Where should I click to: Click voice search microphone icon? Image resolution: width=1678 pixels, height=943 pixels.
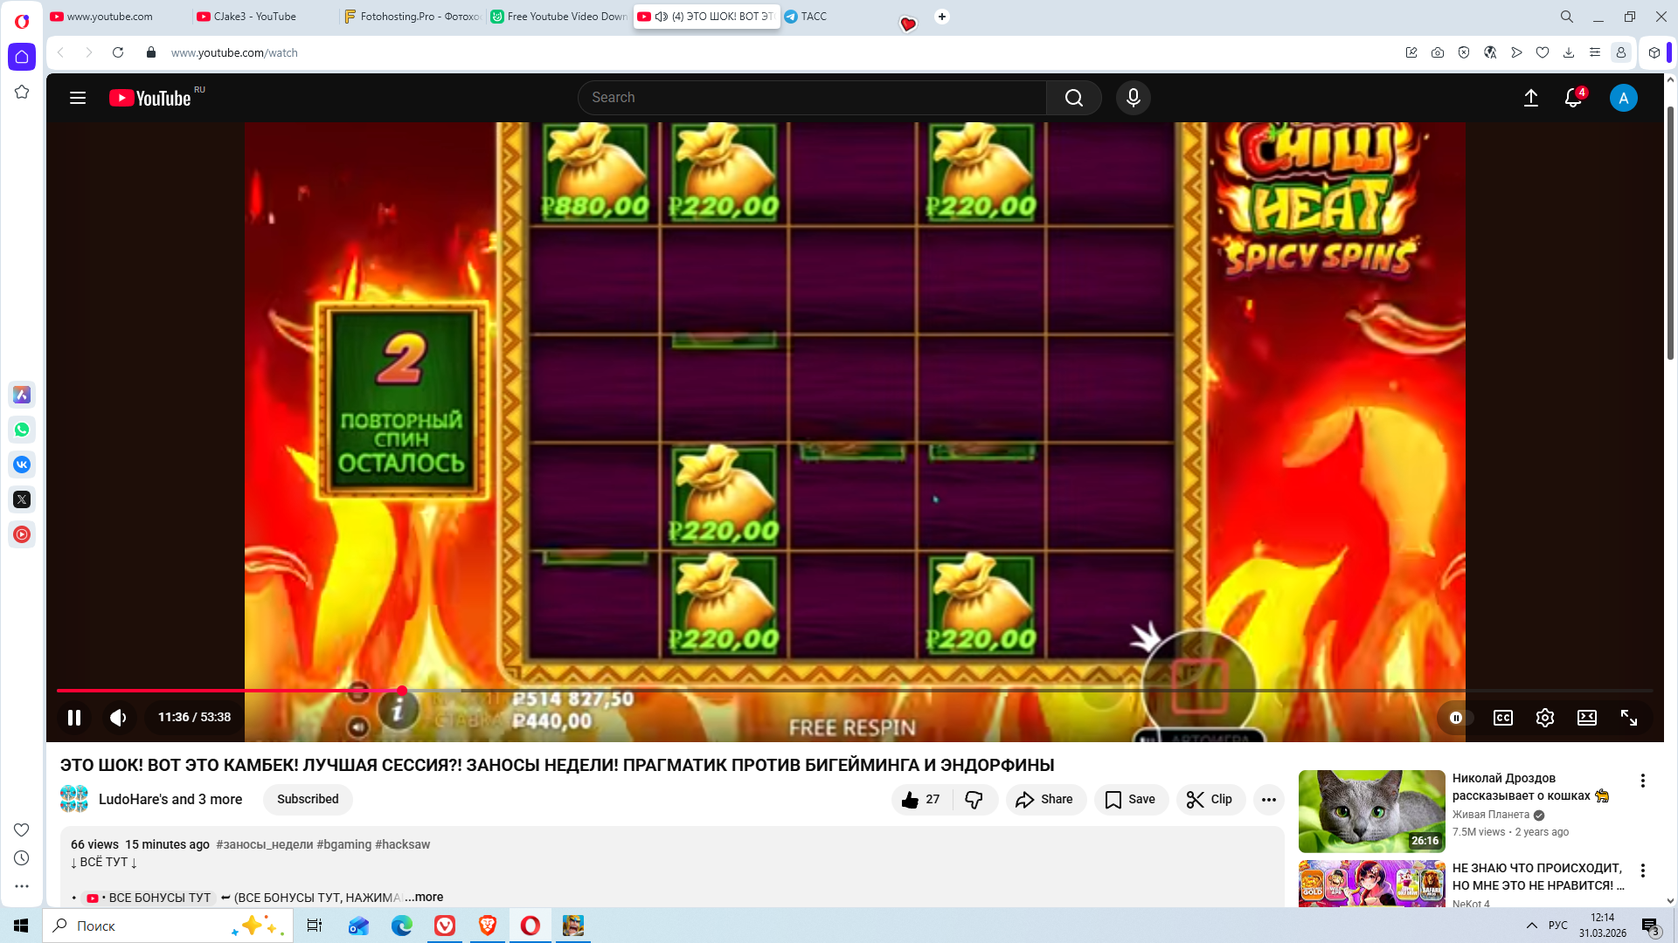1133,98
